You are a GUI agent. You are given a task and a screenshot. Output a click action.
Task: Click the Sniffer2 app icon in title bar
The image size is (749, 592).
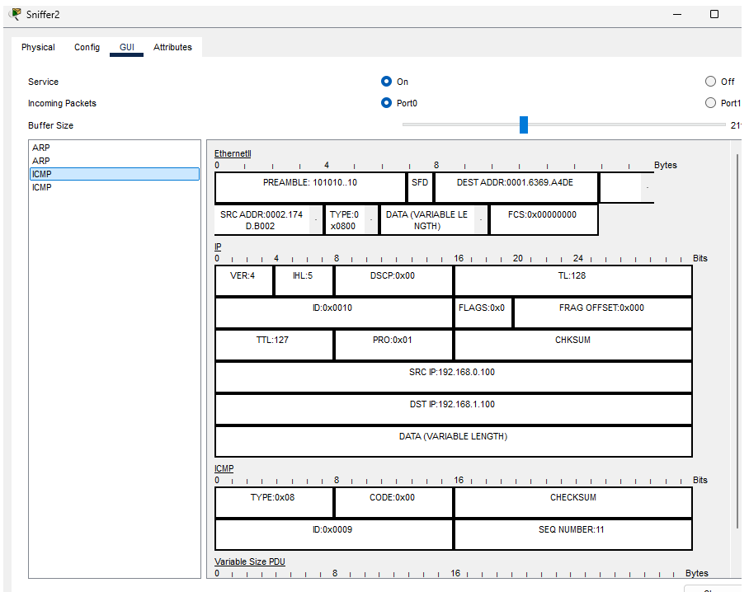(15, 14)
